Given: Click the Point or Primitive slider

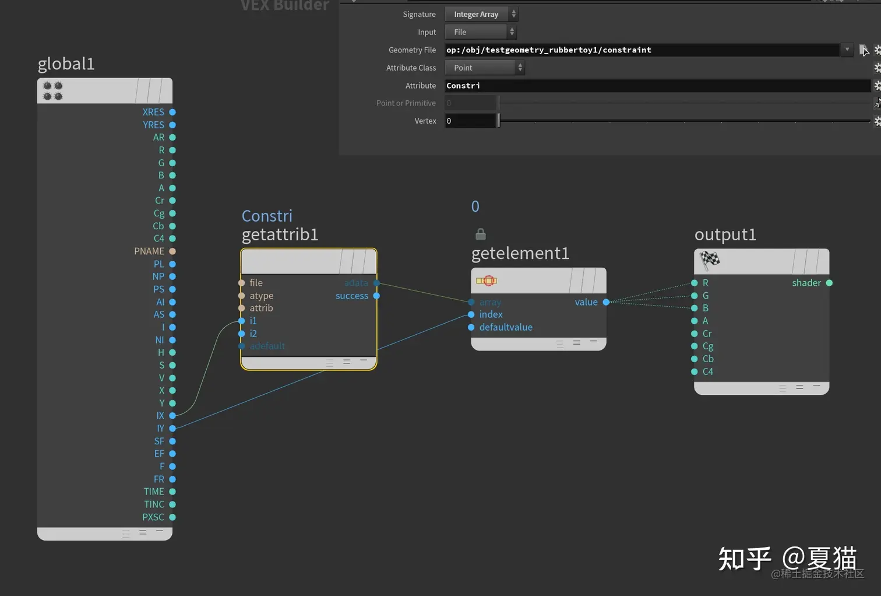Looking at the screenshot, I should tap(684, 103).
